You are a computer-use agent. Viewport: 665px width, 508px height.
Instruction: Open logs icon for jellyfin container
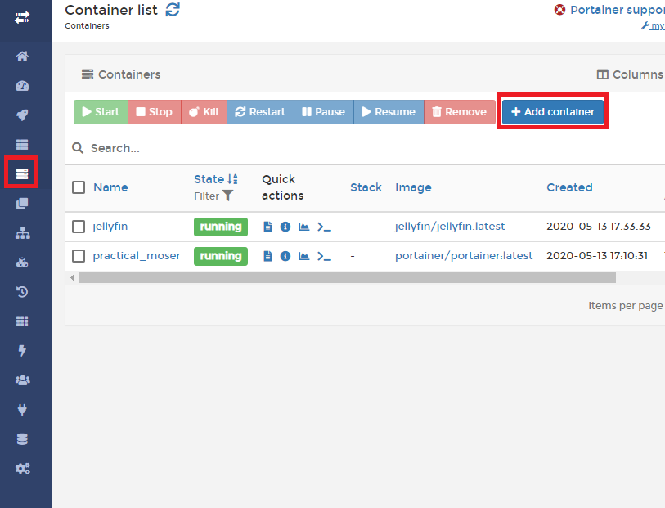[268, 227]
